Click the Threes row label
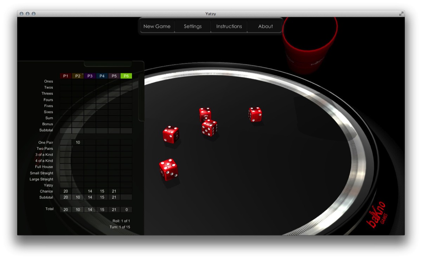The height and width of the screenshot is (259, 422). tap(47, 94)
